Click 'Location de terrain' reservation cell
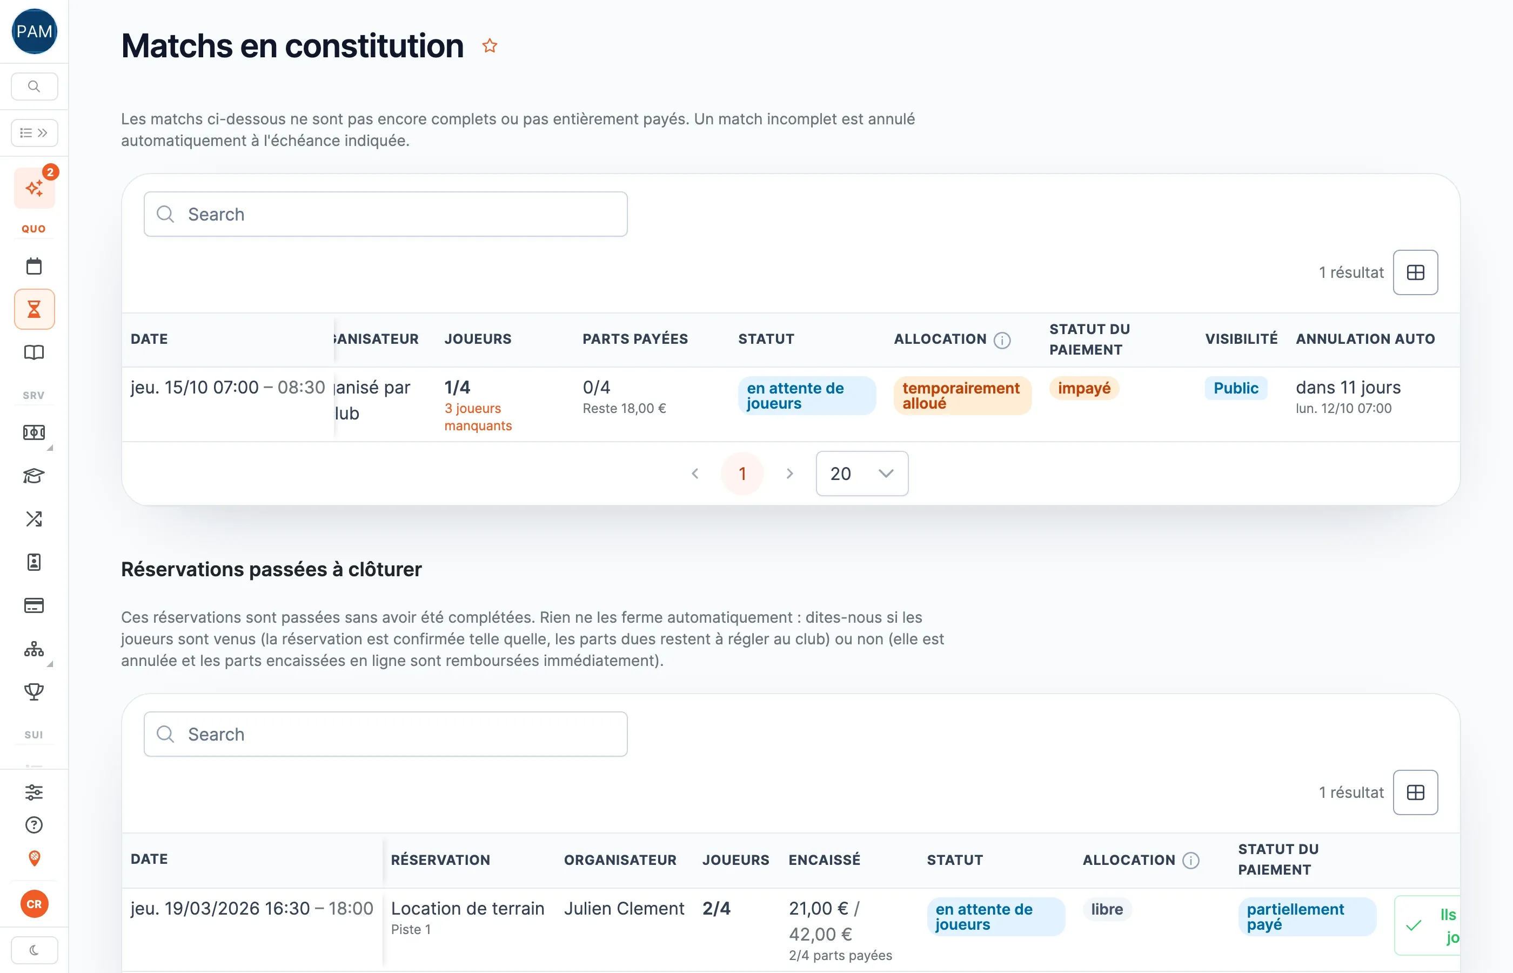Image resolution: width=1513 pixels, height=973 pixels. click(467, 909)
